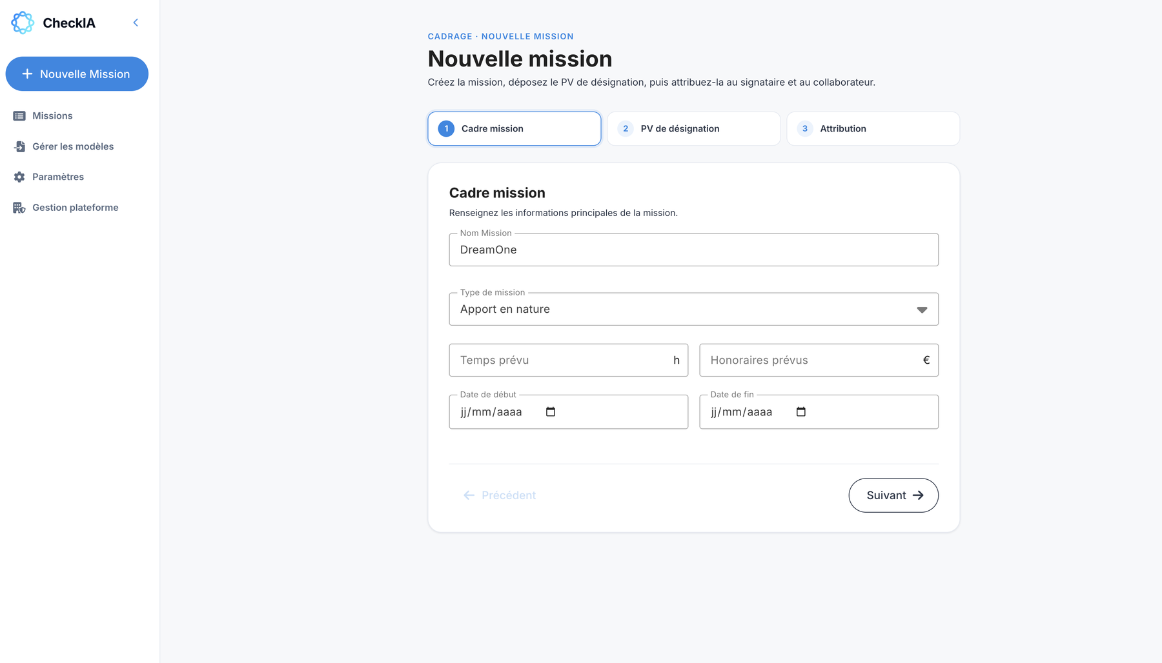Open the Apport en nature select box
The width and height of the screenshot is (1162, 663).
693,309
